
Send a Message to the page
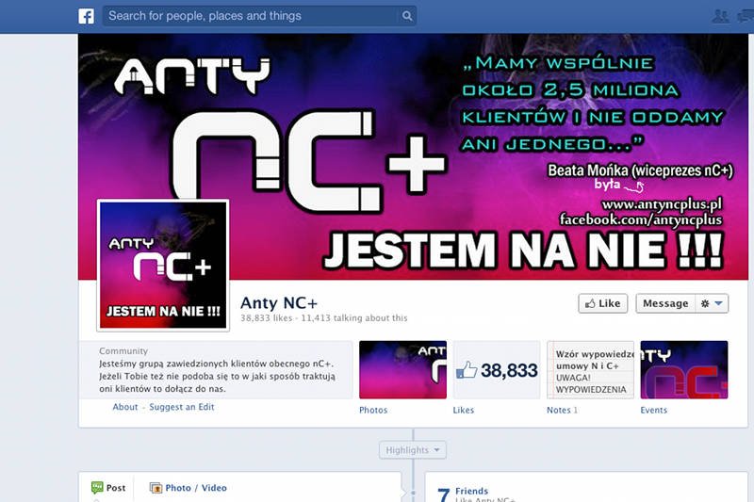[x=665, y=303]
